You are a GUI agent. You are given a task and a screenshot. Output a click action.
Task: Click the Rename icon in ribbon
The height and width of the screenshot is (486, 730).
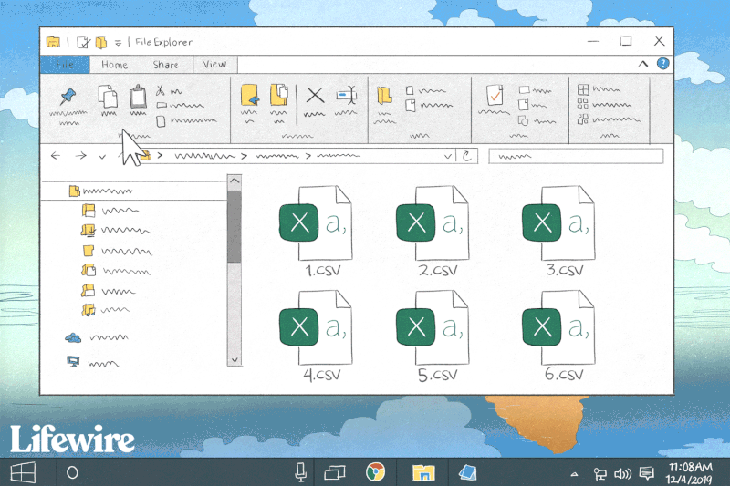(347, 96)
